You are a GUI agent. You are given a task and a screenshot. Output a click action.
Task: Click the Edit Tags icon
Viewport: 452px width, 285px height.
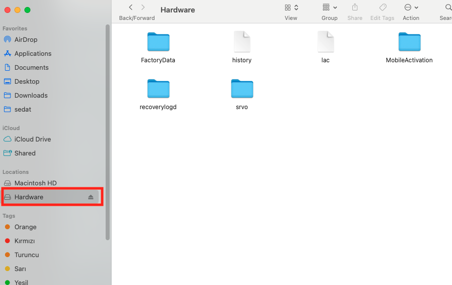382,7
